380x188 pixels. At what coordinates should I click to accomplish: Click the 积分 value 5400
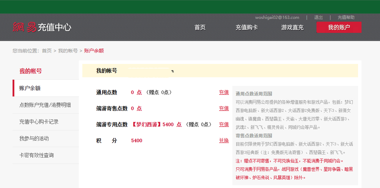coord(136,141)
